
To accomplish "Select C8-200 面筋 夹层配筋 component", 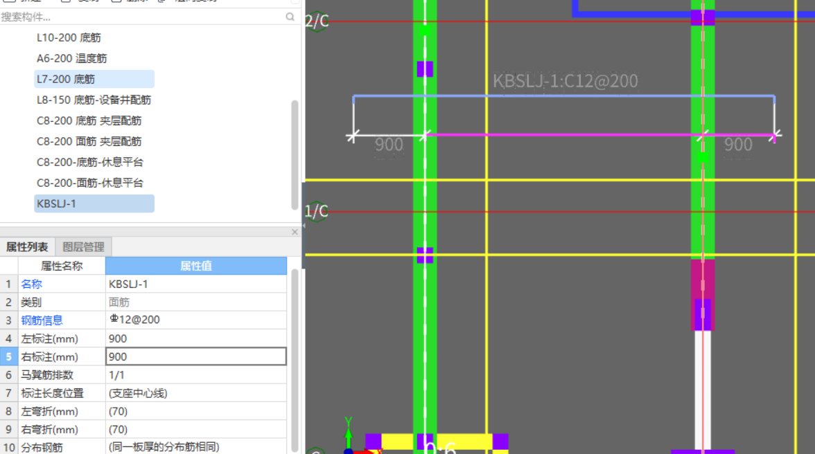I will coord(89,142).
